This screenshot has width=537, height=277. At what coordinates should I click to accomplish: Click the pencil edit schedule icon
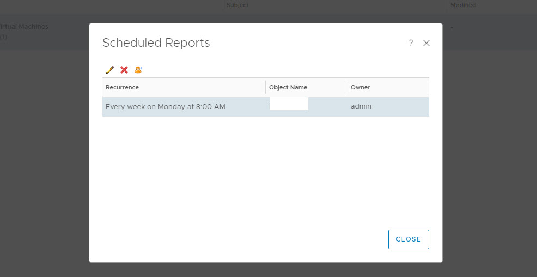110,70
